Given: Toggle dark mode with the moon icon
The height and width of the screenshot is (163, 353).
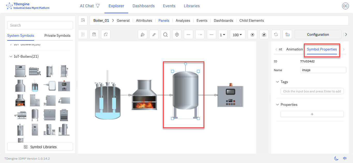Looking at the screenshot, I should [336, 158].
